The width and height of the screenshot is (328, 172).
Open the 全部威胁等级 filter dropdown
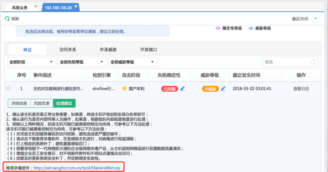(133, 62)
